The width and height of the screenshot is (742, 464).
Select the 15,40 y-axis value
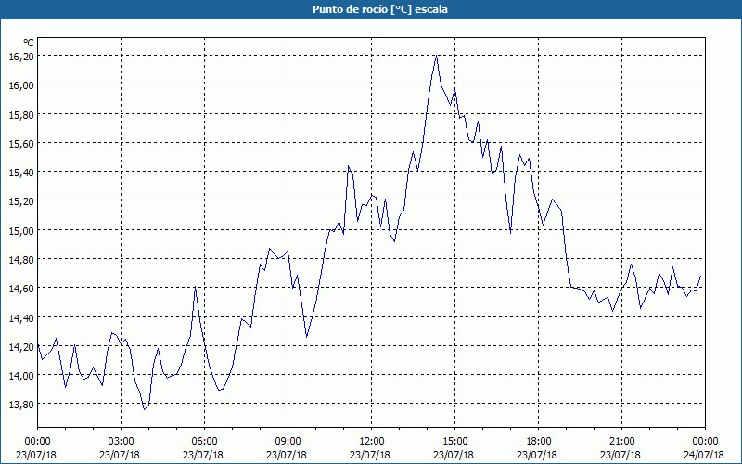click(x=21, y=173)
